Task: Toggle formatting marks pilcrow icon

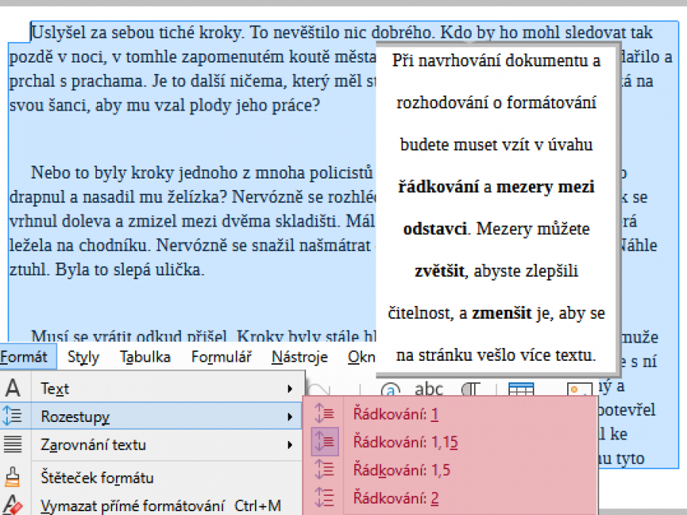Action: pyautogui.click(x=470, y=388)
